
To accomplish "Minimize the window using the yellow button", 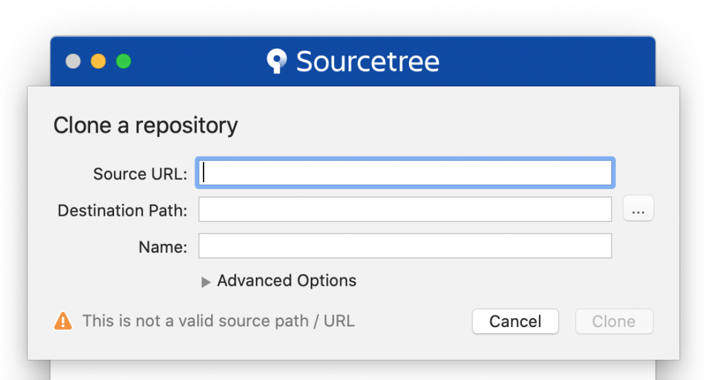I will pyautogui.click(x=98, y=62).
